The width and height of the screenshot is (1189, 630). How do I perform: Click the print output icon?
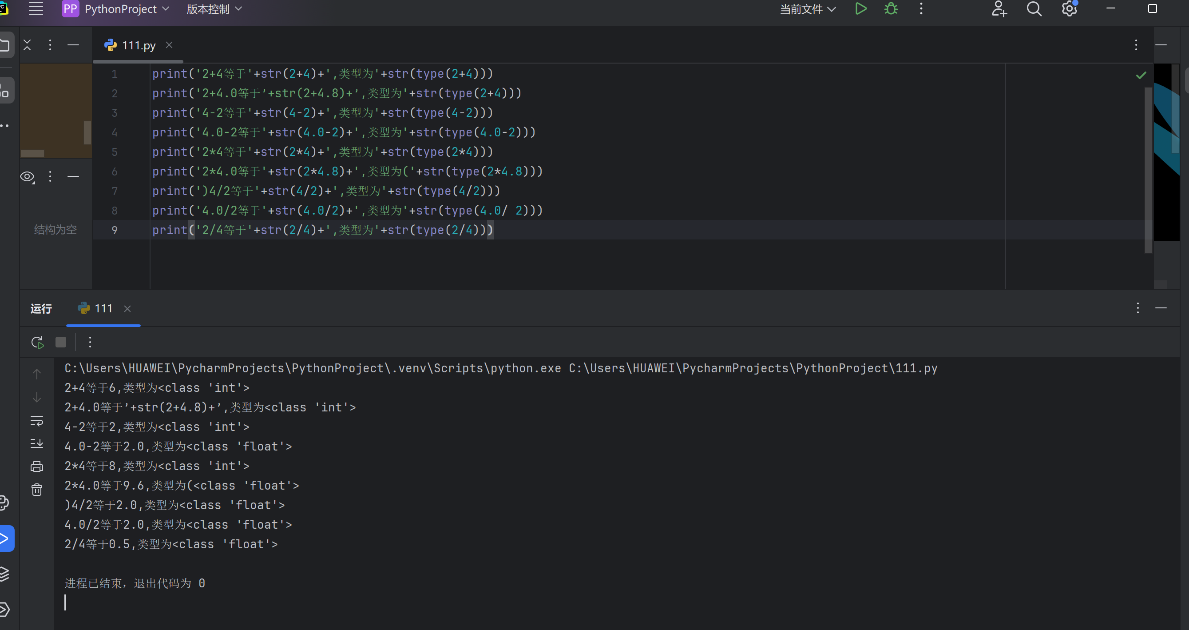tap(37, 467)
